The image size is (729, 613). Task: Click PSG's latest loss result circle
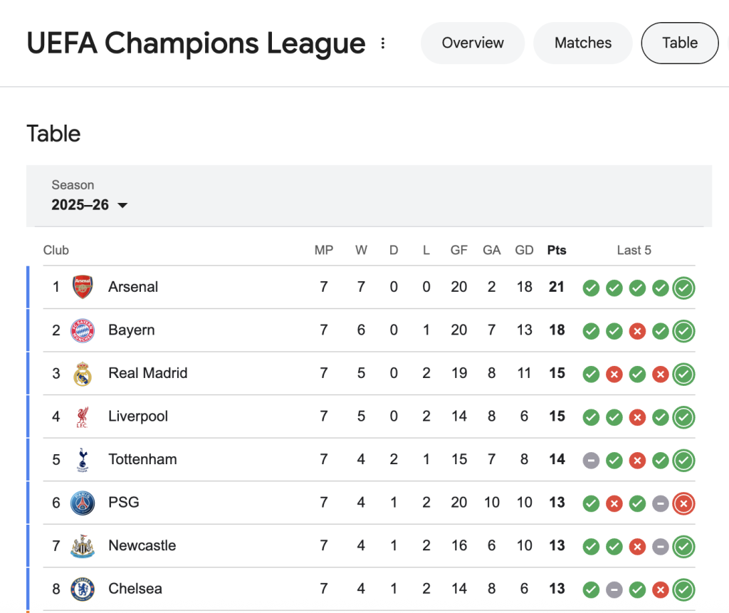[683, 503]
